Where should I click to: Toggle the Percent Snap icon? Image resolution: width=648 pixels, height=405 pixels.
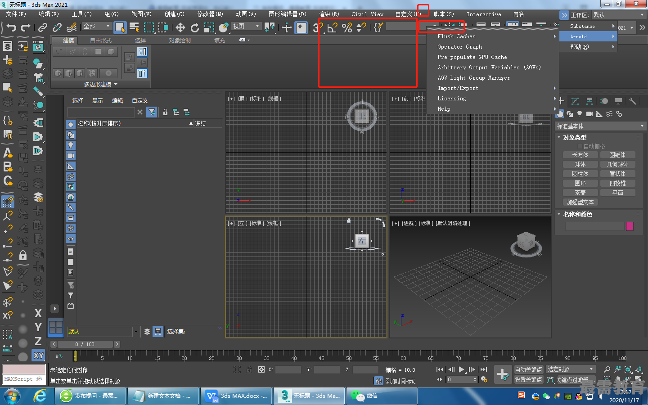point(347,28)
